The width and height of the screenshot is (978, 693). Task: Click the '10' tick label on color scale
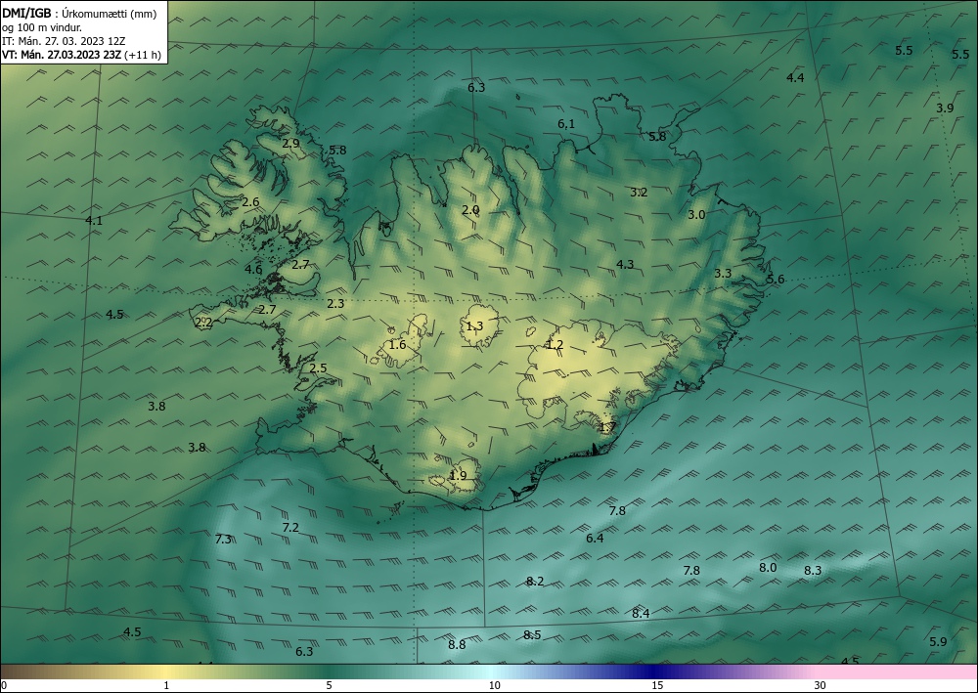click(495, 686)
